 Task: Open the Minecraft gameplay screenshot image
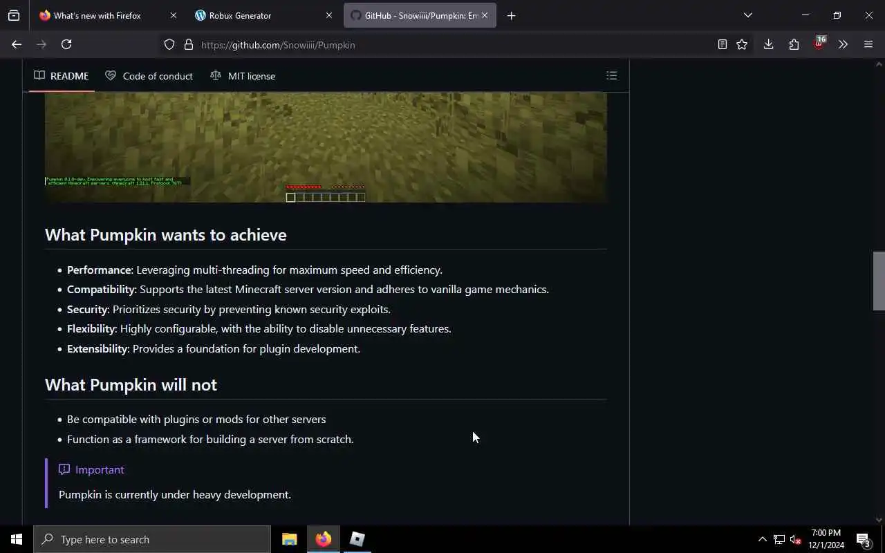click(326, 147)
